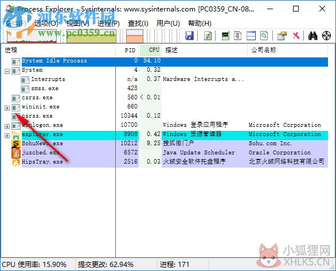Screen dimensions: 336x271
Task: Click the Interrupts process icon
Action: click(25, 80)
